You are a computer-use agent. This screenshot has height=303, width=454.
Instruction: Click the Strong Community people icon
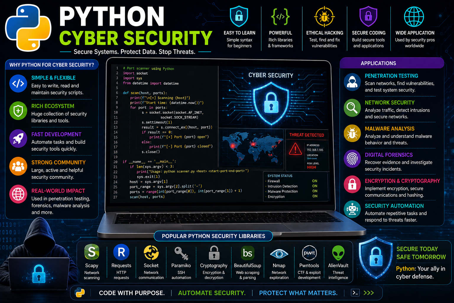18,166
